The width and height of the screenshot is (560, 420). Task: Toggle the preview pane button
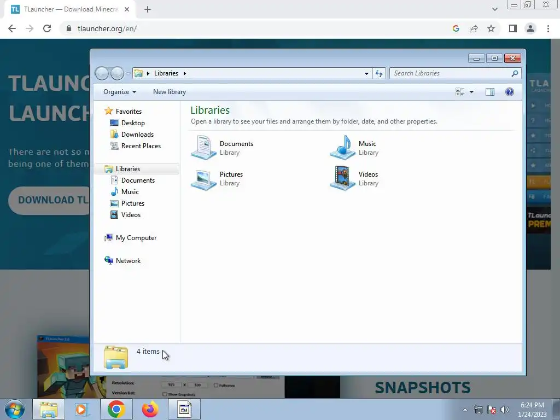pos(490,92)
